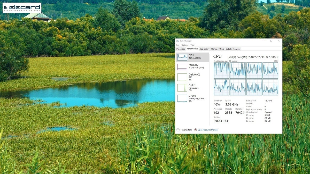Click the Resource Monitor icon
Image resolution: width=310 pixels, height=174 pixels.
click(196, 130)
